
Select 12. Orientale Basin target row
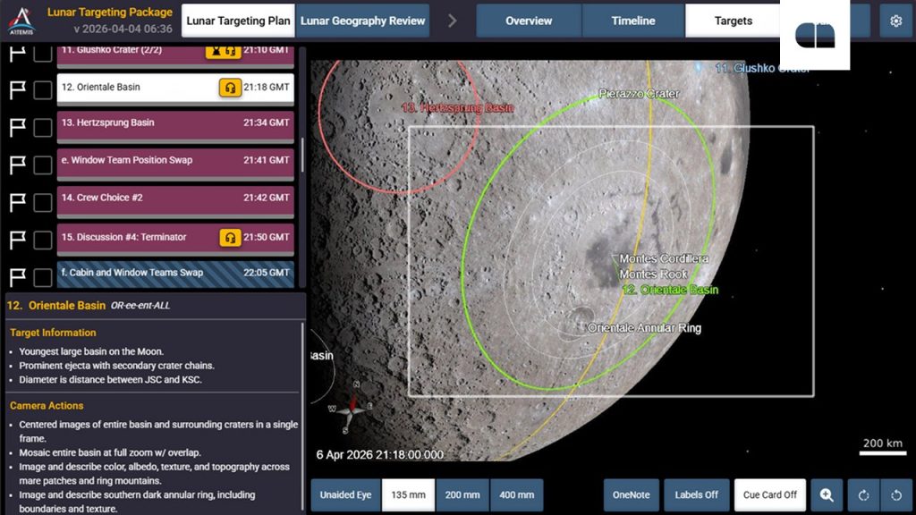click(x=175, y=89)
